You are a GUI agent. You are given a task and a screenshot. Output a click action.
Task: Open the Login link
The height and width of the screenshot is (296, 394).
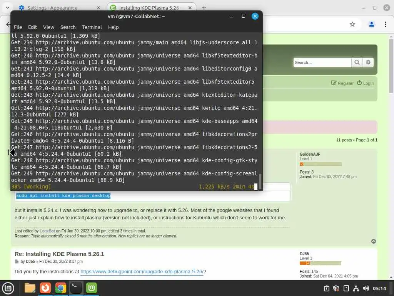366,83
